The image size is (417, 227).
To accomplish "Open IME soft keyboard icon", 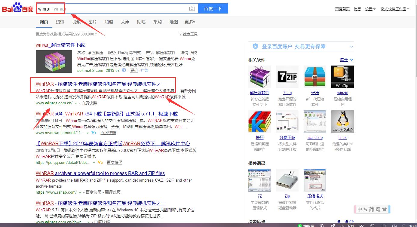I will [x=378, y=209].
